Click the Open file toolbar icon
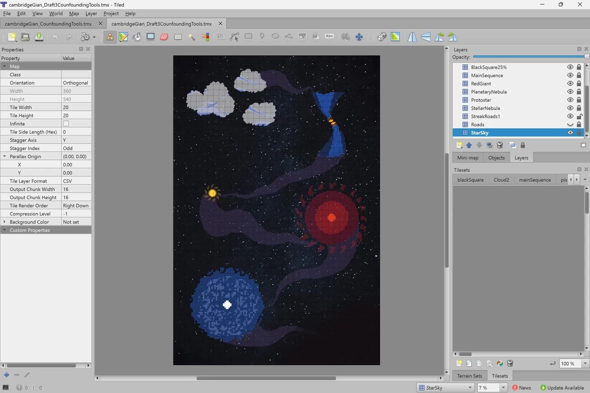Image resolution: width=590 pixels, height=393 pixels. [25, 37]
